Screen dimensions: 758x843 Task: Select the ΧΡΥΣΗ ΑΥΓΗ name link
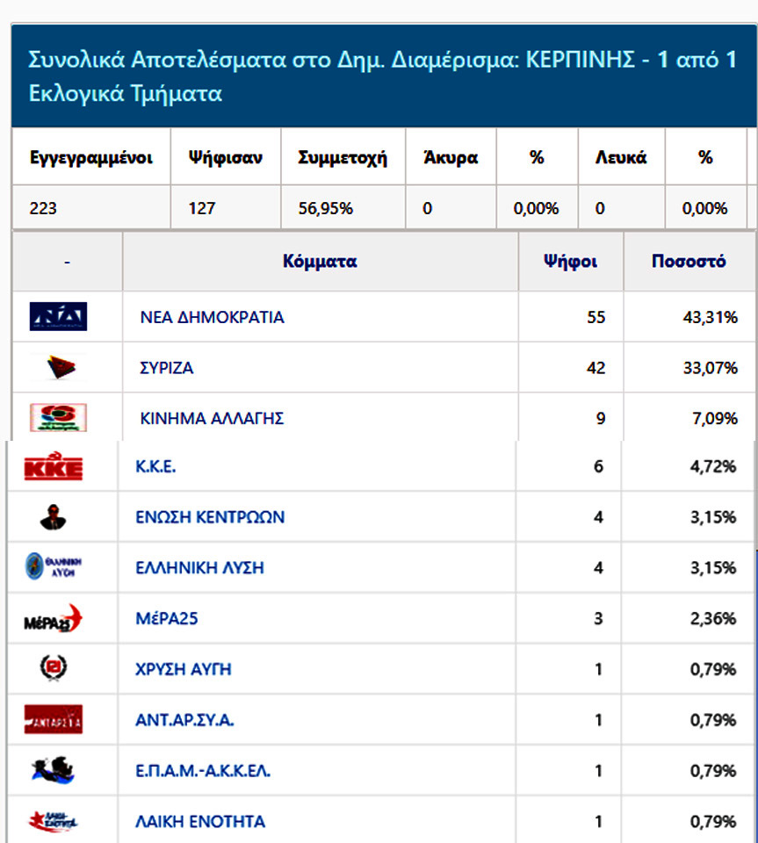[184, 669]
